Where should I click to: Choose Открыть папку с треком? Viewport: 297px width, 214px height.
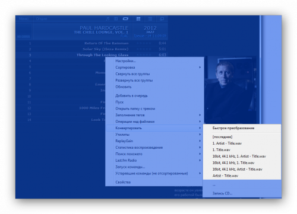click(x=154, y=108)
